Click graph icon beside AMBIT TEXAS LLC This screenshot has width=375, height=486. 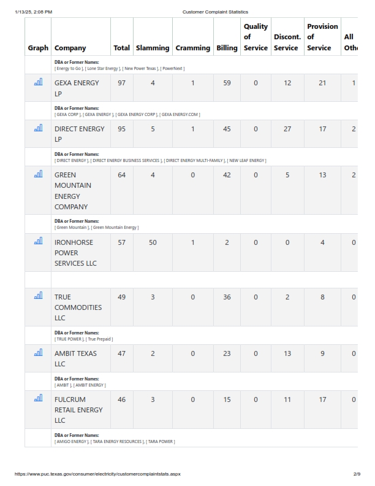coord(38,352)
